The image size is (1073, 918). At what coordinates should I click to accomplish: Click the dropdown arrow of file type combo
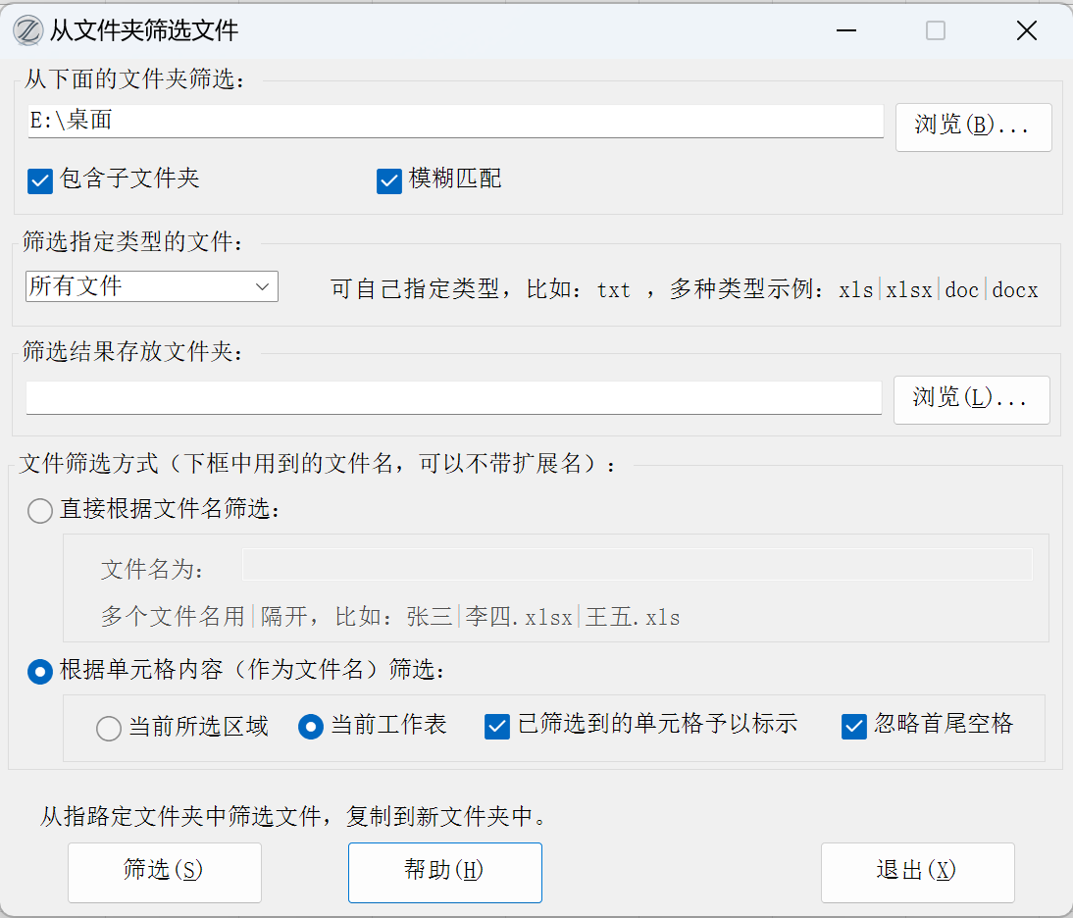[262, 286]
